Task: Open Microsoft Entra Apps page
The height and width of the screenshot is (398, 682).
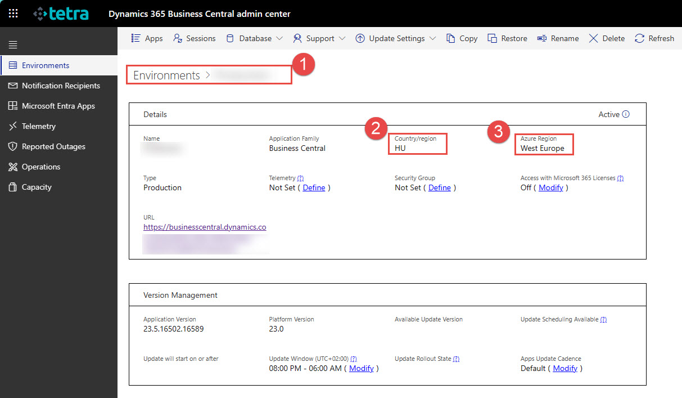Action: [58, 106]
